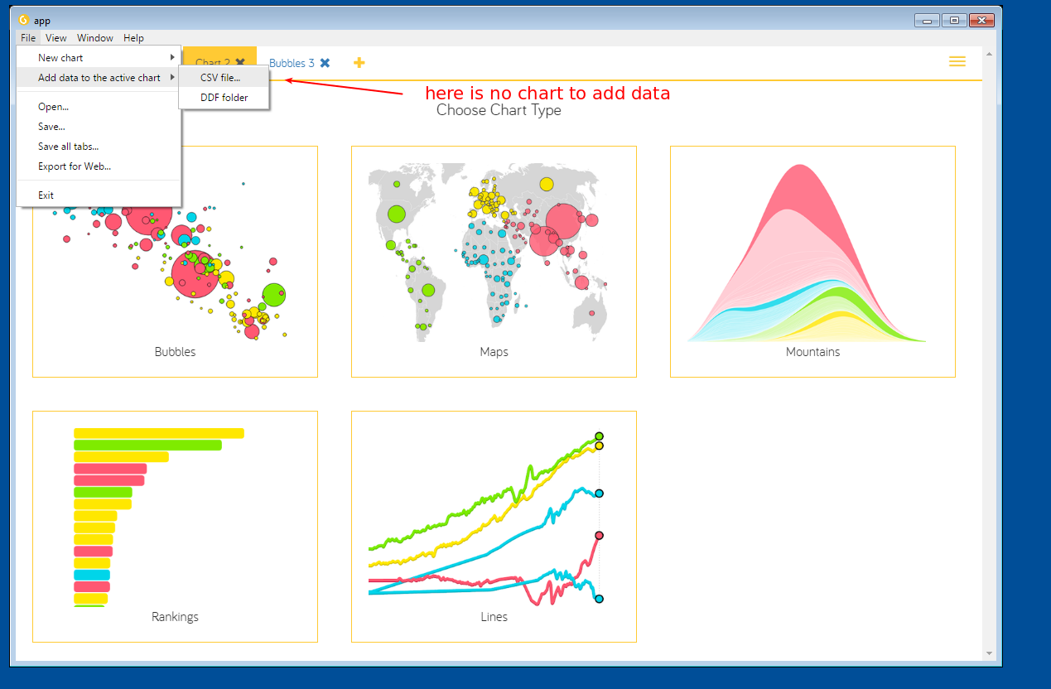
Task: Click the plus icon to add a new chart tab
Action: coord(359,62)
